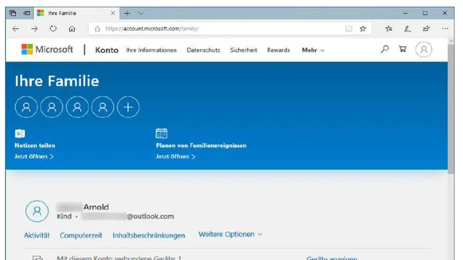Open Inhaltsbeschränkungen settings
The width and height of the screenshot is (463, 260).
pyautogui.click(x=149, y=235)
